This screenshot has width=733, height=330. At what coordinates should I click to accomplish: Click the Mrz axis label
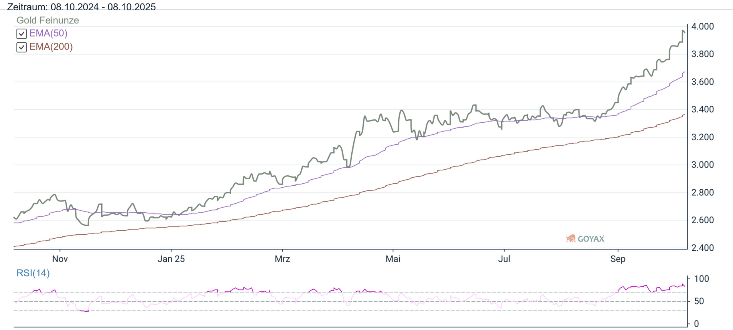click(x=282, y=259)
